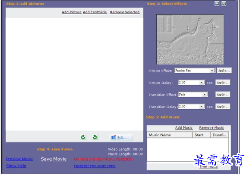The image size is (248, 174).
Task: Open the Show Help link
Action: tap(16, 166)
